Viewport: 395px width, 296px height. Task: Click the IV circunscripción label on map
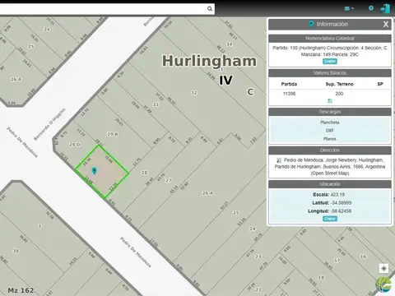click(x=225, y=81)
